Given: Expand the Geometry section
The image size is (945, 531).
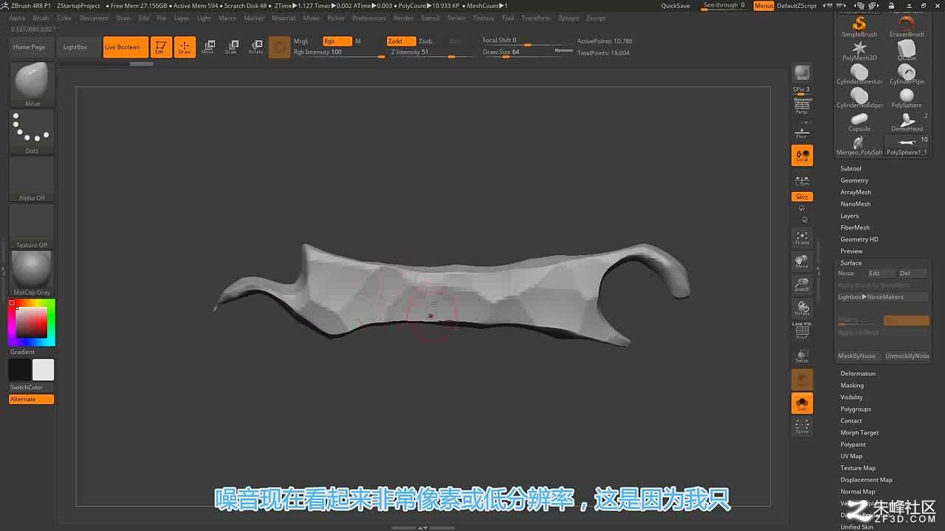Looking at the screenshot, I should click(854, 181).
